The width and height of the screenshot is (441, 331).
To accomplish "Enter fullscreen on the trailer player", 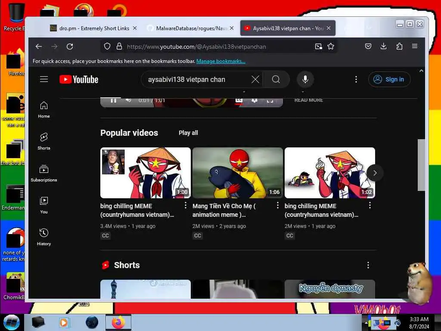I will click(x=270, y=100).
